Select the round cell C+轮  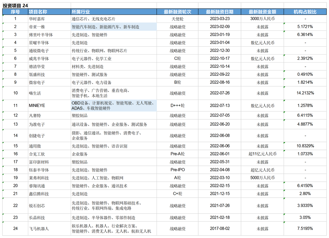177,194
